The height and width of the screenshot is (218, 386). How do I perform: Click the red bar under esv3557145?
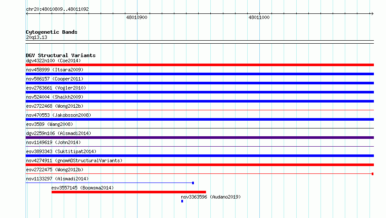pos(129,192)
